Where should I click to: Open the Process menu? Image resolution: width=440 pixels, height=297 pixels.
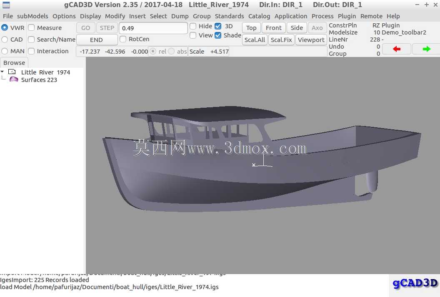pos(322,16)
